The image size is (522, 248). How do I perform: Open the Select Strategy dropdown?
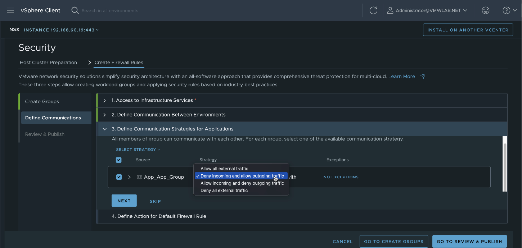pos(138,150)
